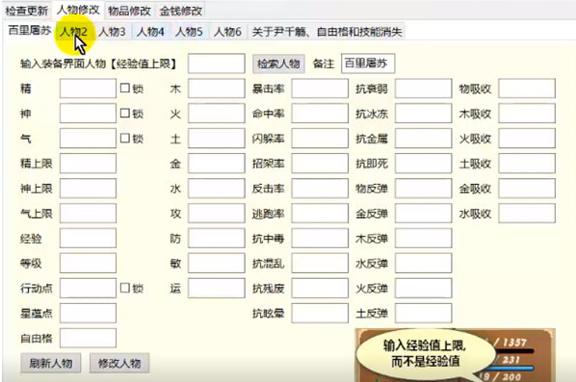Viewport: 576px width, 382px height.
Task: Click the 神 value field
Action: pyautogui.click(x=88, y=114)
